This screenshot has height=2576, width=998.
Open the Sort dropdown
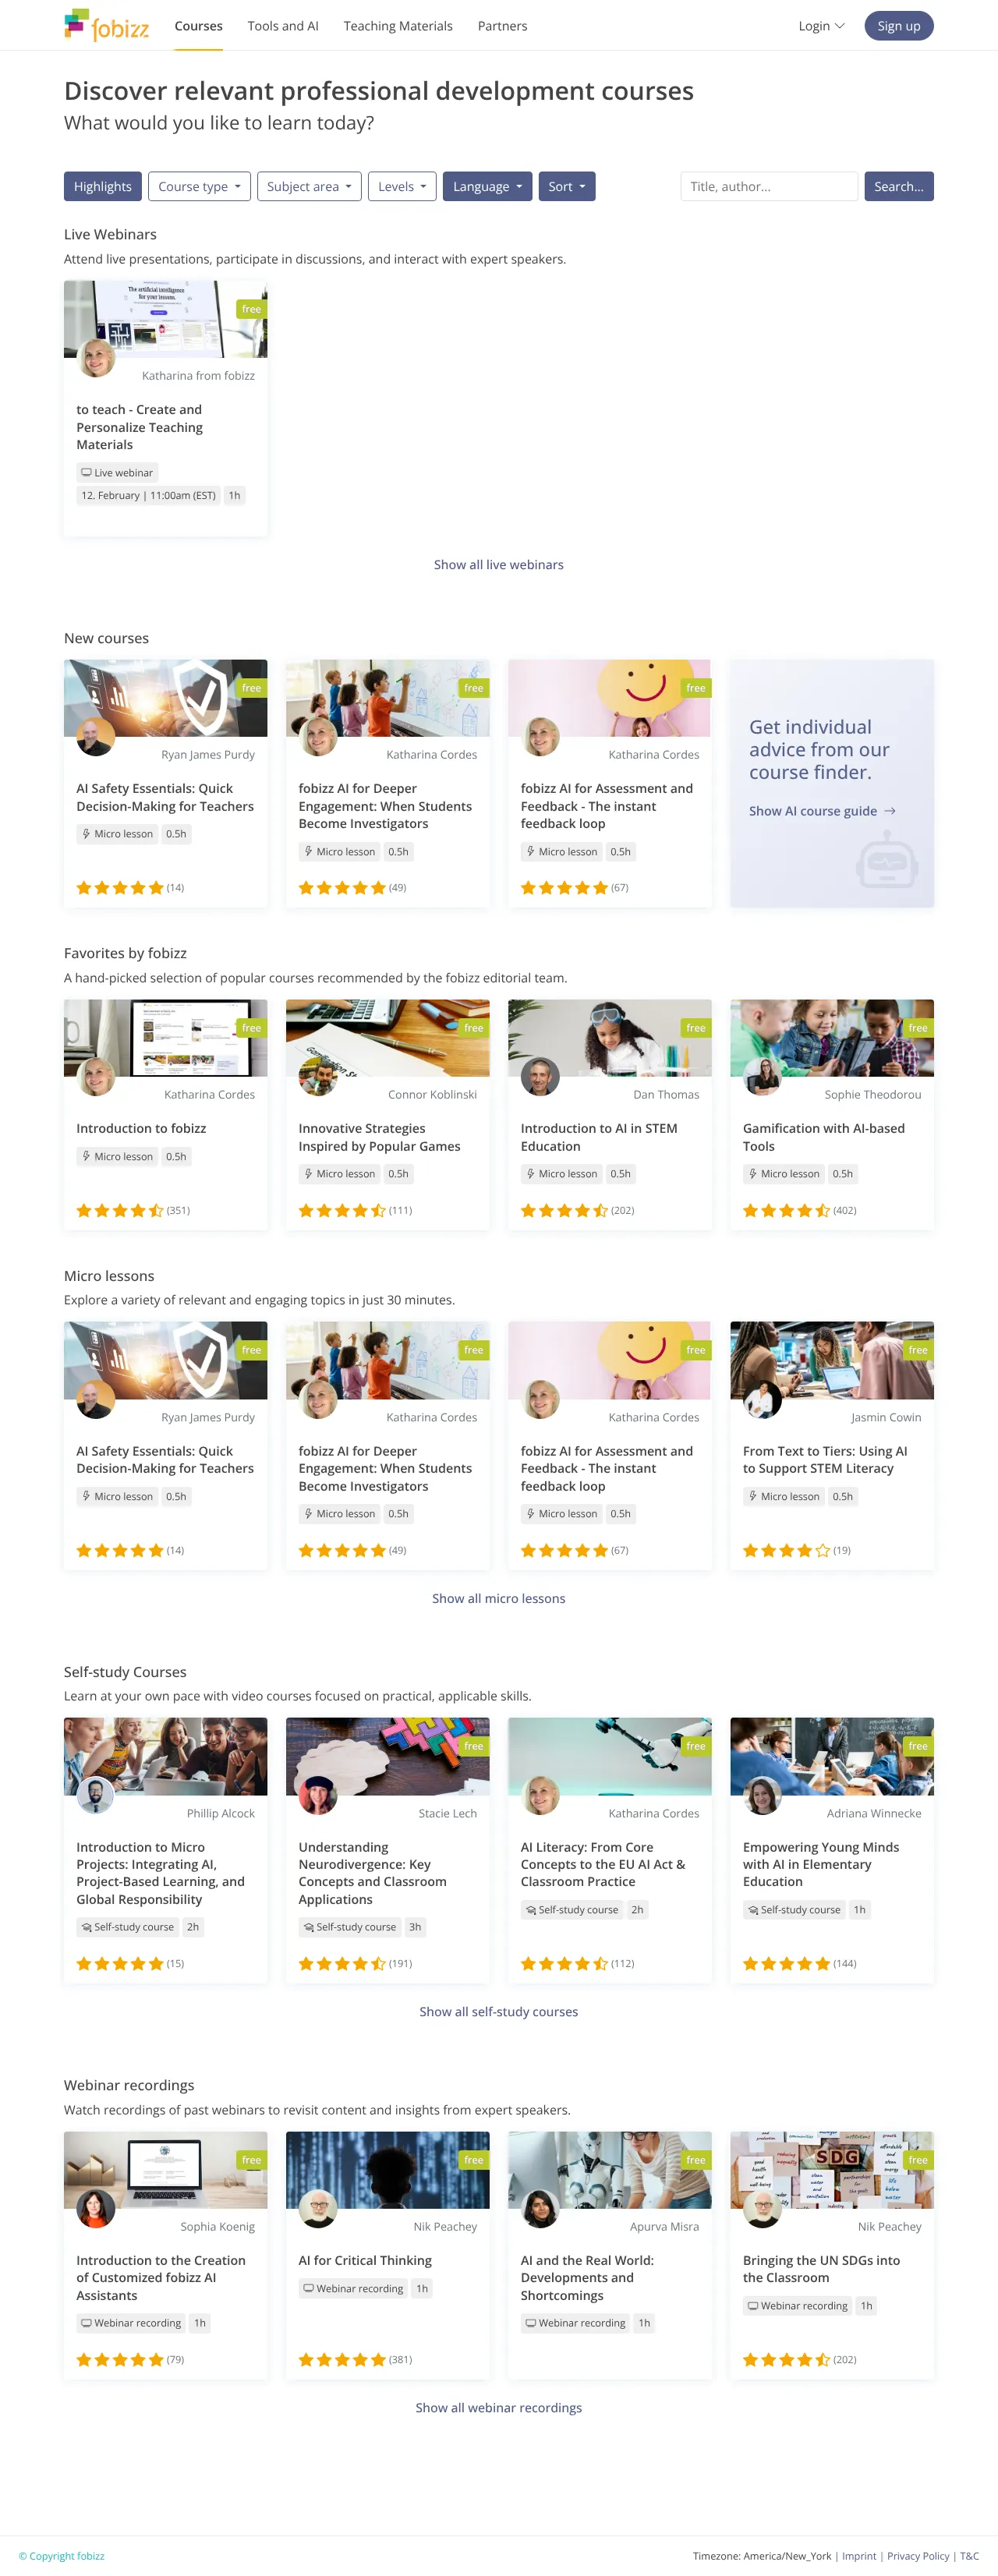[567, 186]
